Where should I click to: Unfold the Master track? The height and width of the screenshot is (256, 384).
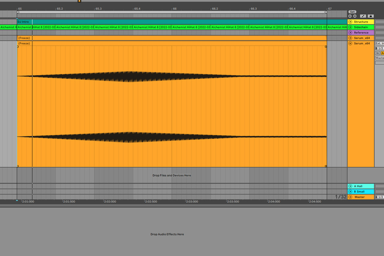(x=351, y=197)
